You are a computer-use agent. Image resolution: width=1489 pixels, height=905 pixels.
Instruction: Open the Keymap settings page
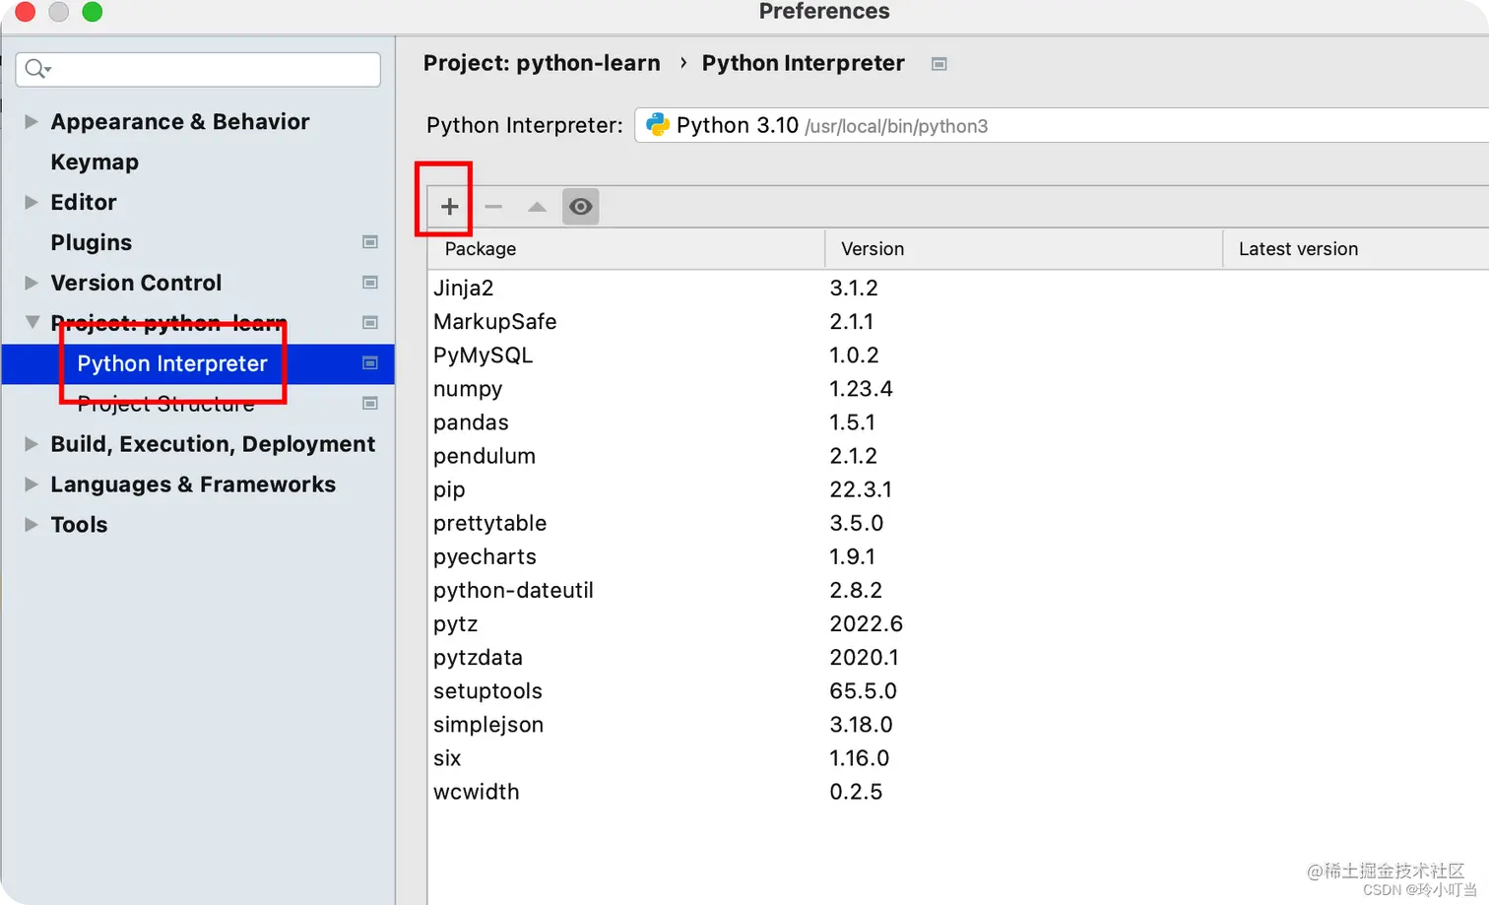tap(95, 162)
